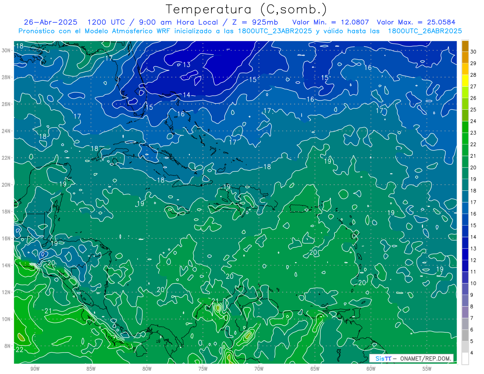Click the '18N' latitude axis label
This screenshot has width=484, height=374.
pyautogui.click(x=6, y=211)
